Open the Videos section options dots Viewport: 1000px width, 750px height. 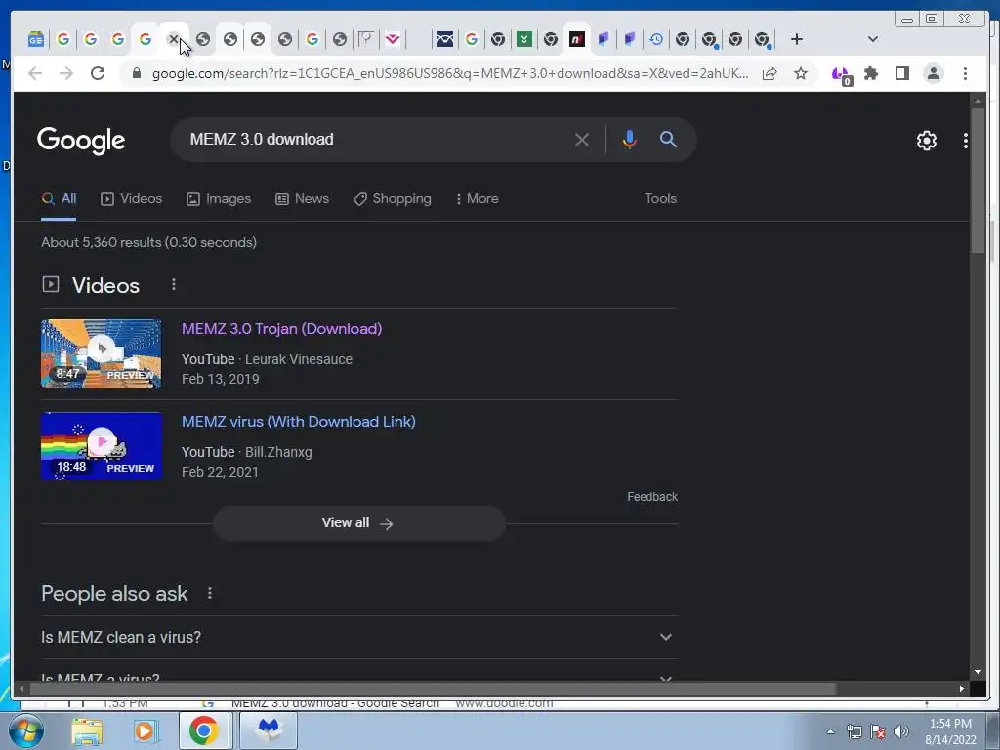(x=174, y=285)
